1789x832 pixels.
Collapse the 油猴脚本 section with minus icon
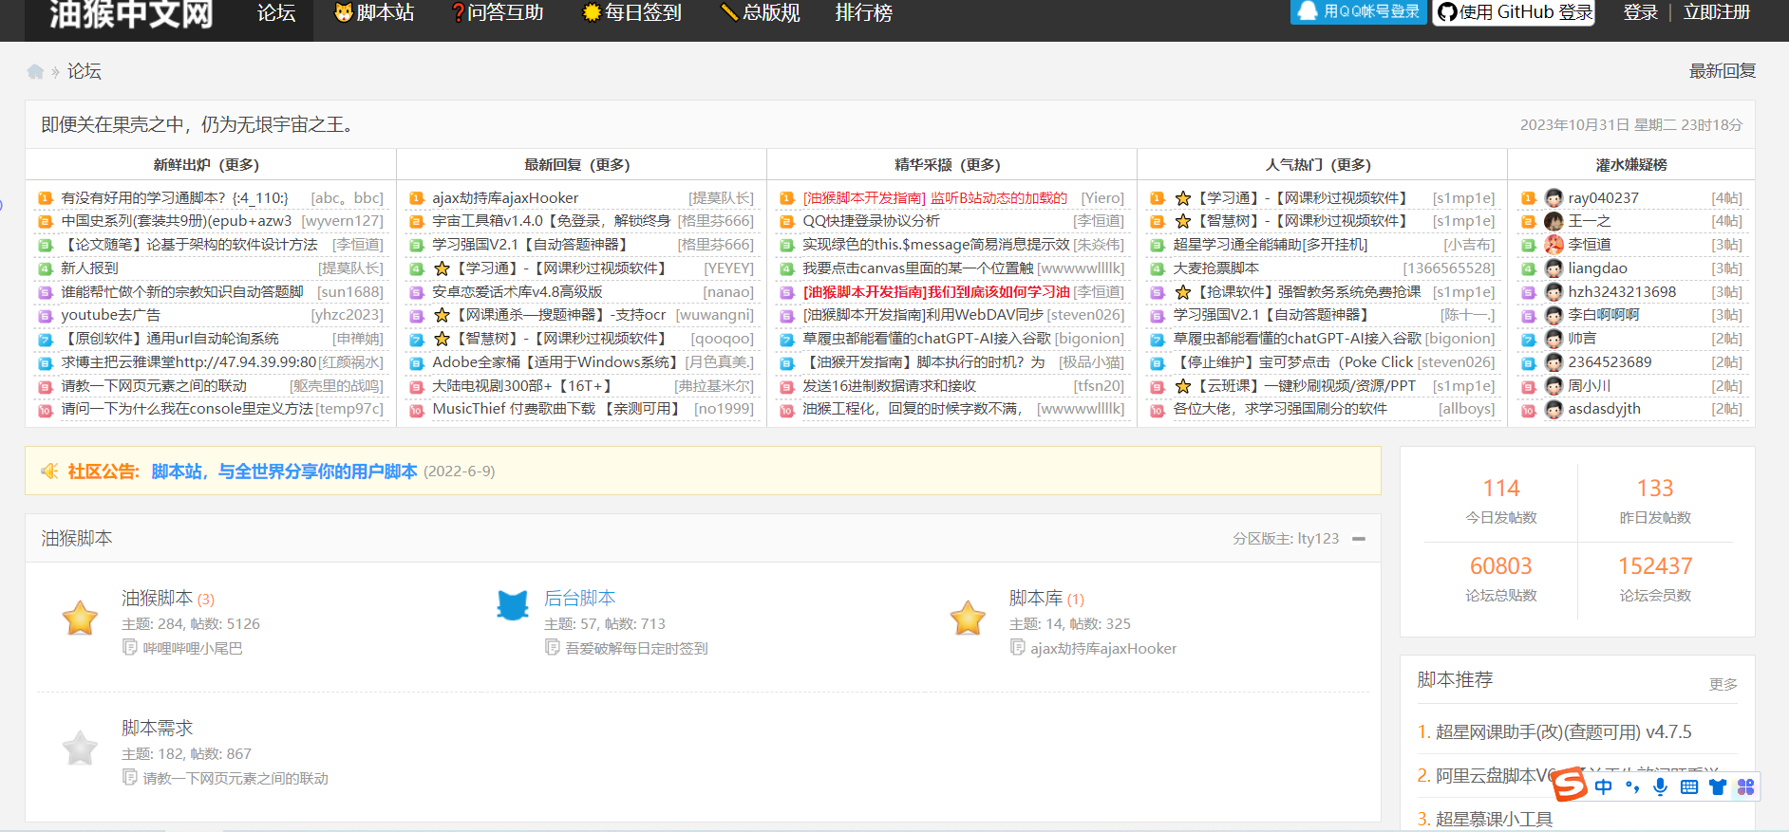[1359, 539]
